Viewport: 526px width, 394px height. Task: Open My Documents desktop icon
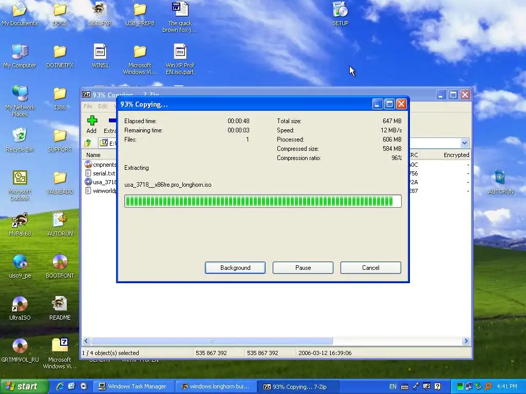tap(20, 13)
